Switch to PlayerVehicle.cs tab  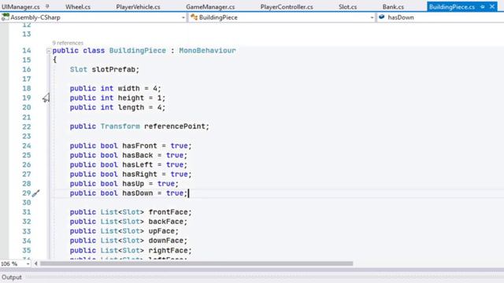tap(139, 7)
